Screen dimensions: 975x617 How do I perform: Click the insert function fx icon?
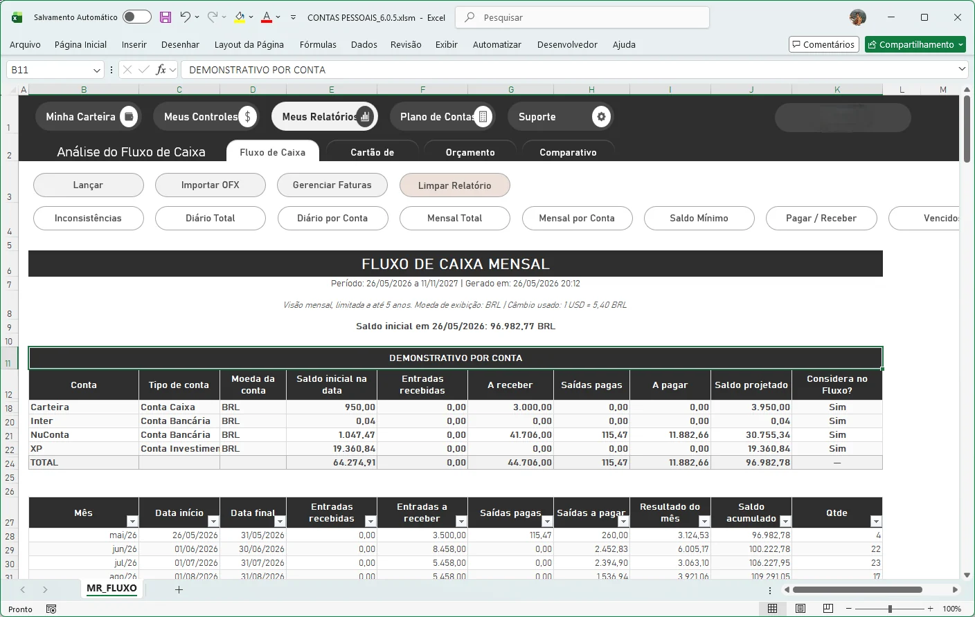coord(161,70)
